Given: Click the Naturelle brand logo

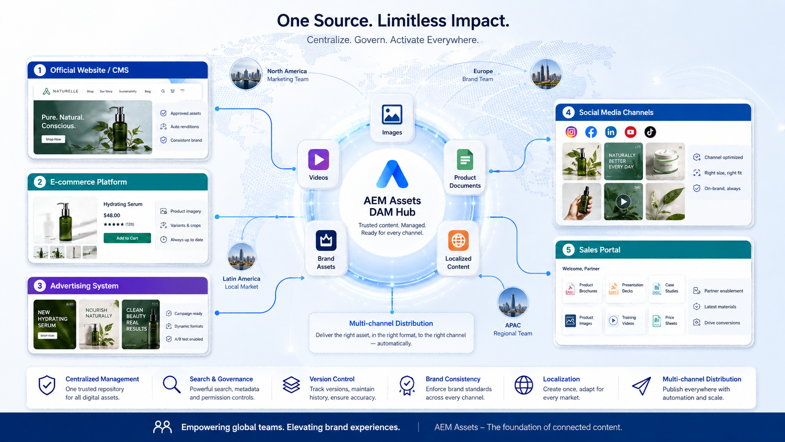Looking at the screenshot, I should point(61,91).
